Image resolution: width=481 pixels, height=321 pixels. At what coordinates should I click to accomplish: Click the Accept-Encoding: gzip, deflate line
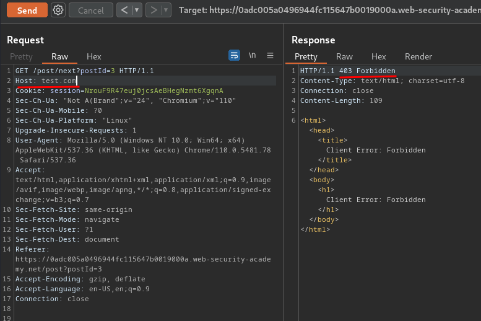pyautogui.click(x=80, y=279)
